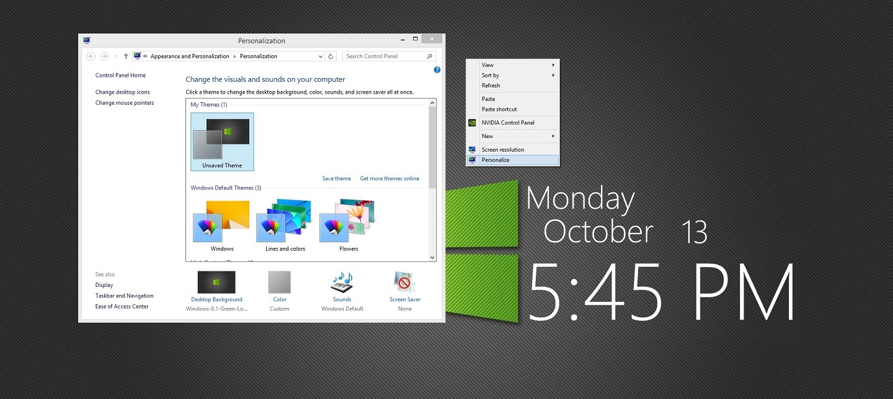Click the Personalization breadcrumb in address bar
The image size is (893, 399).
coord(259,56)
